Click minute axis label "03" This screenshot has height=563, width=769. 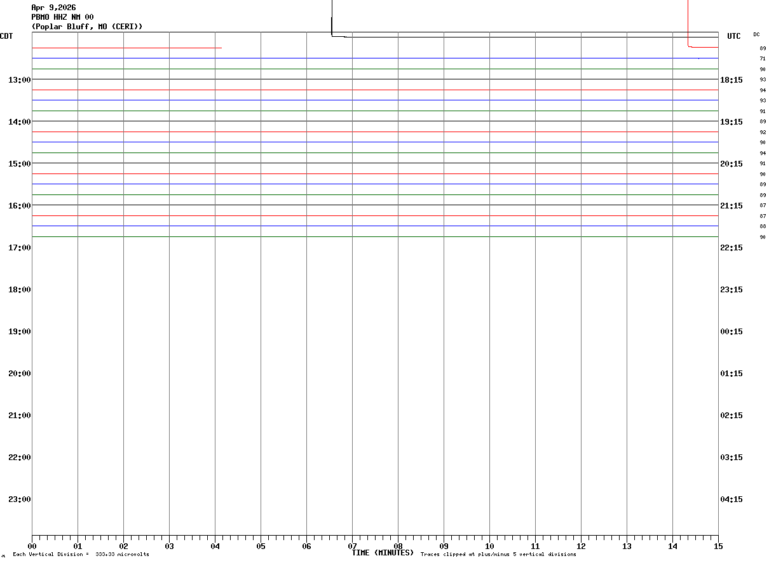click(x=169, y=546)
